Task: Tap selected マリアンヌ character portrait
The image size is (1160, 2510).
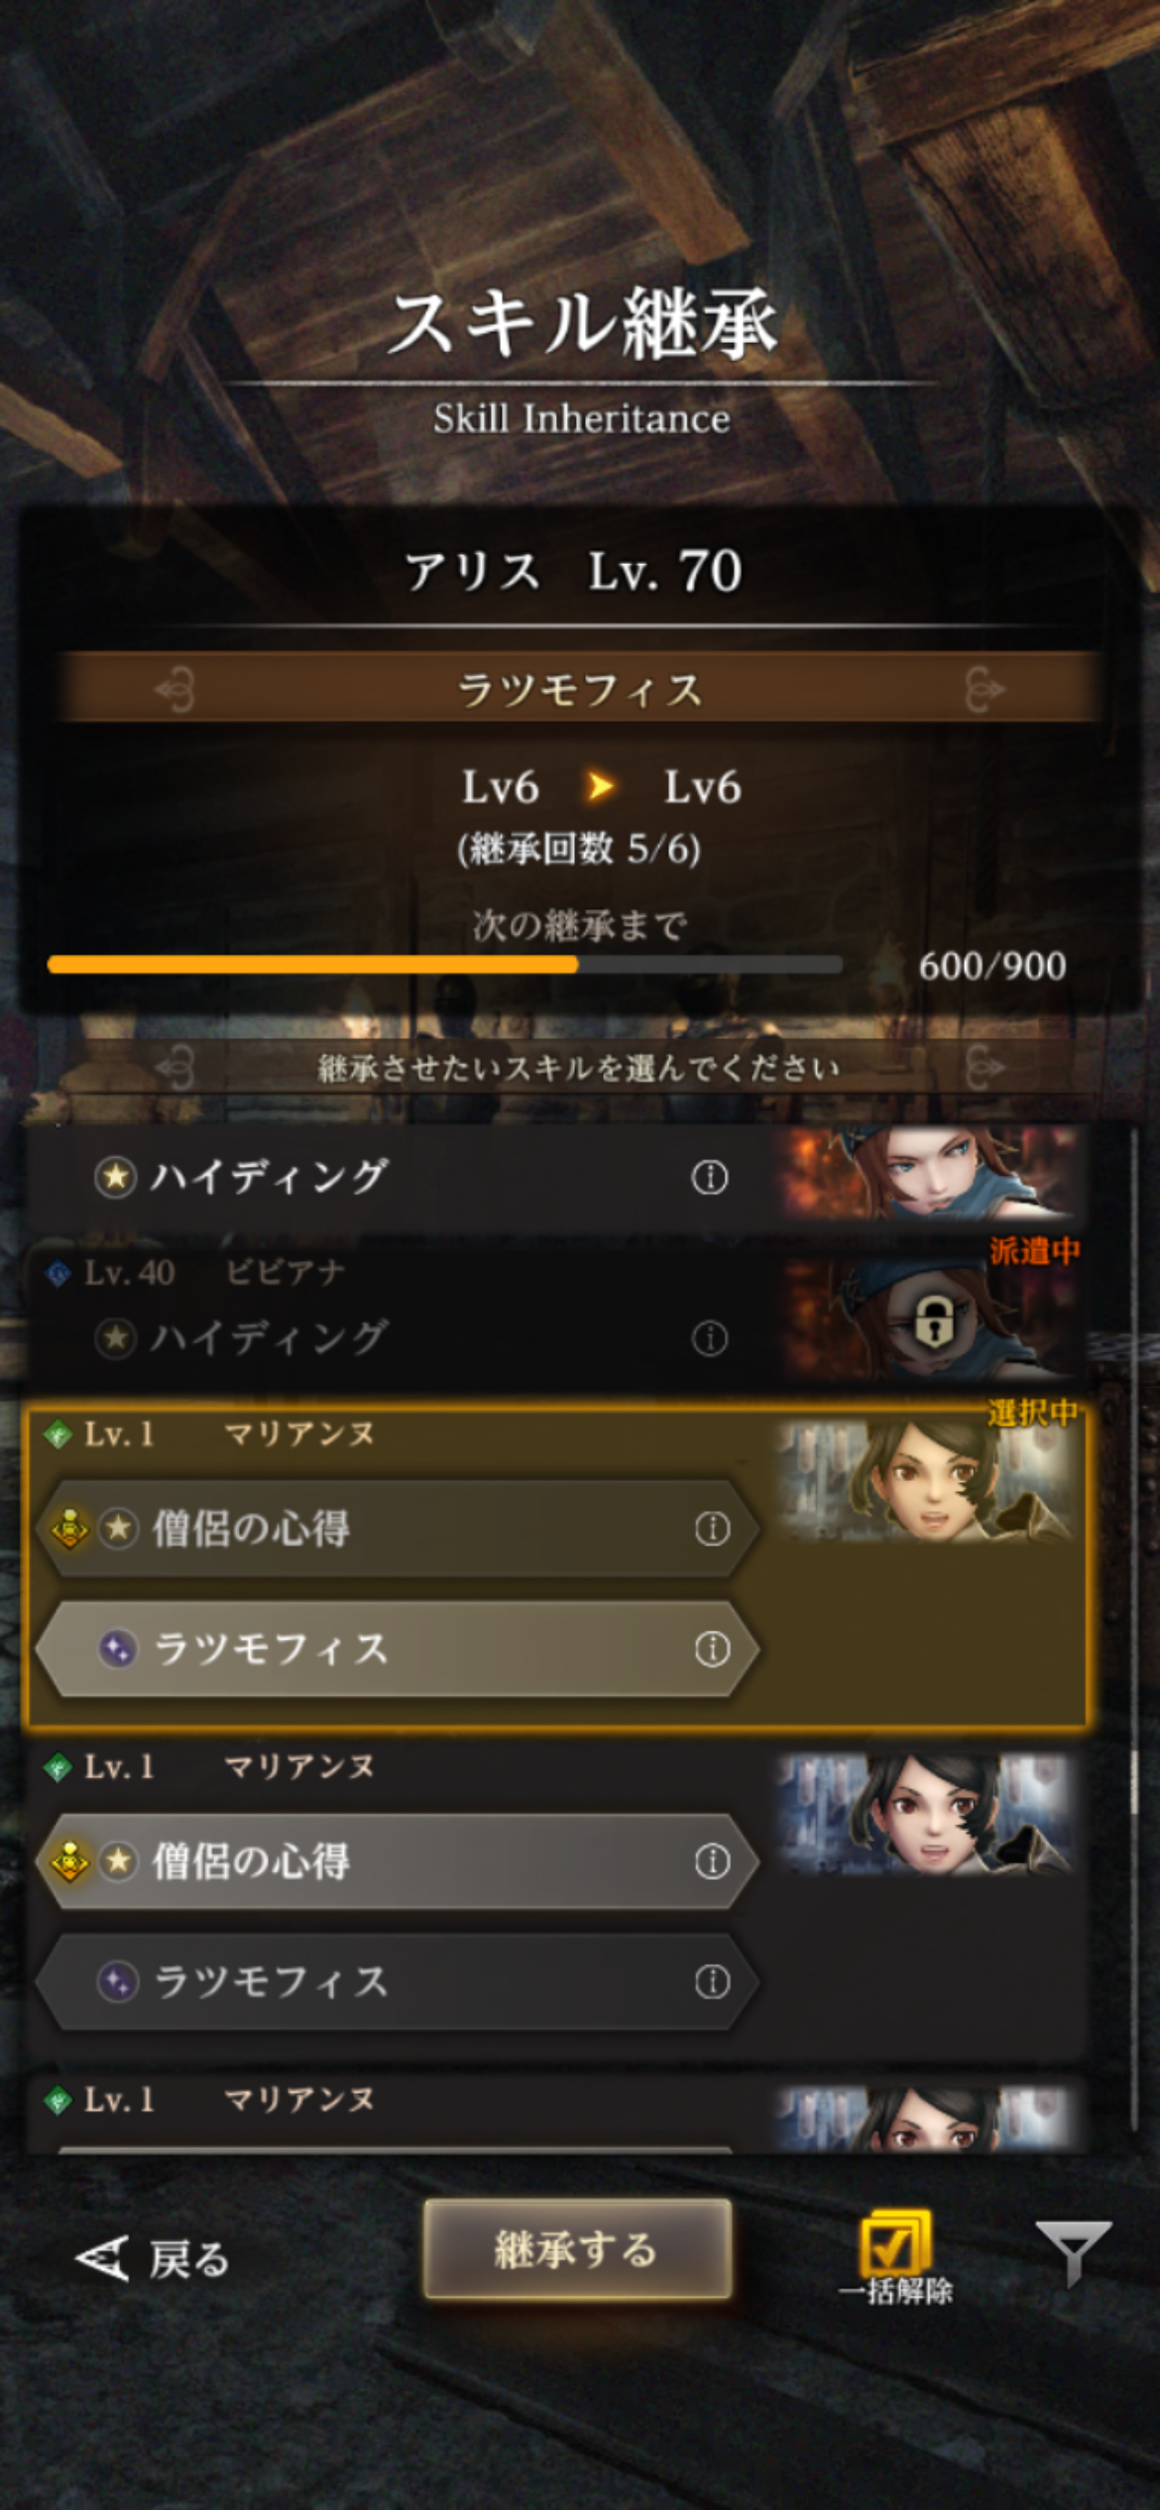Action: click(x=927, y=1482)
